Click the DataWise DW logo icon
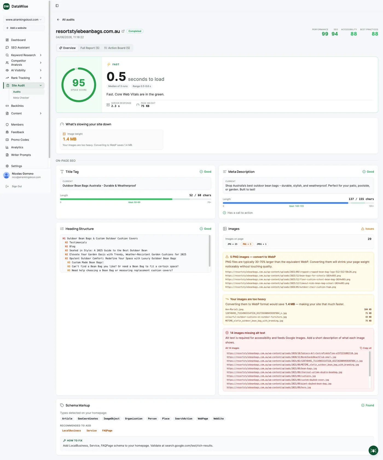The width and height of the screenshot is (383, 460). [x=6, y=6]
